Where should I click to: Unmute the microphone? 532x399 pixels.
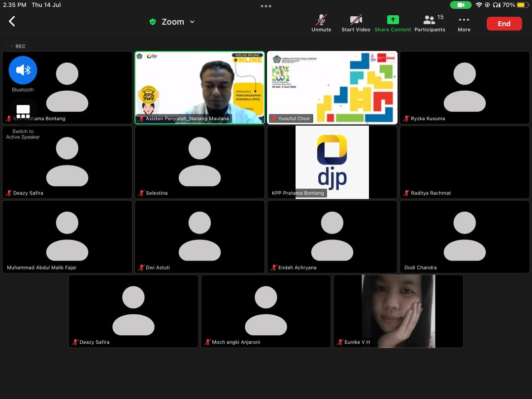pyautogui.click(x=321, y=23)
